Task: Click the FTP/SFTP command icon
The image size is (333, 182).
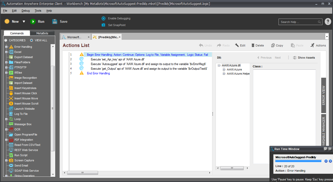Action: point(11,67)
